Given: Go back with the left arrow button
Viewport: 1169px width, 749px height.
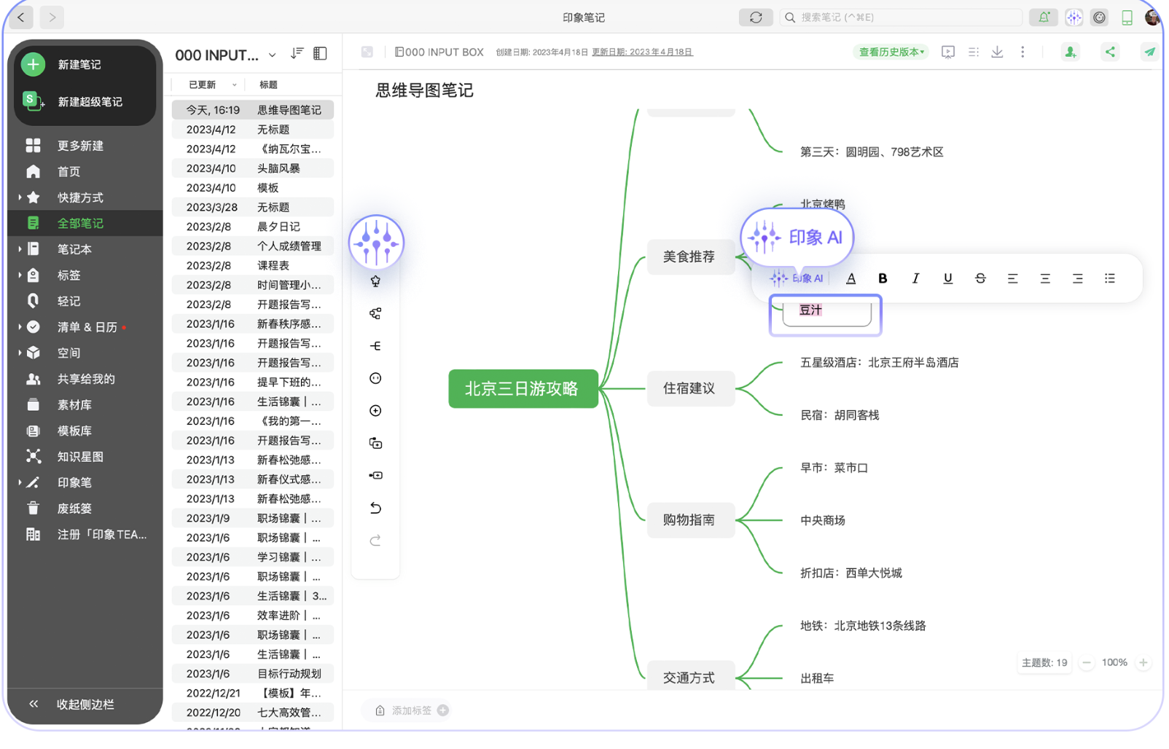Looking at the screenshot, I should pyautogui.click(x=21, y=17).
